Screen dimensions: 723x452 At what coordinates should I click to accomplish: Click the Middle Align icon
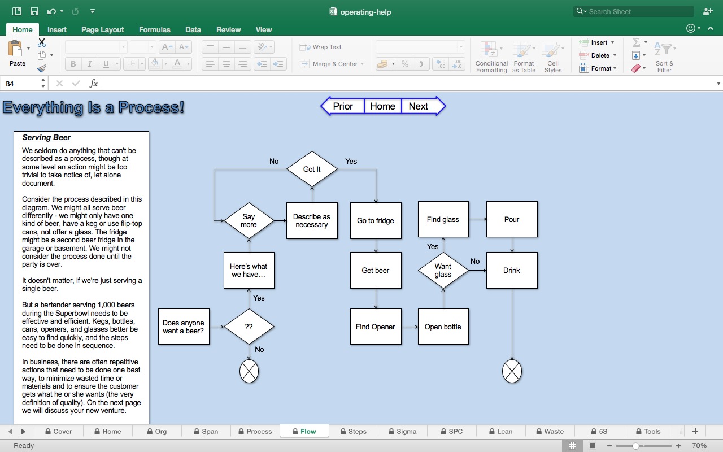227,47
